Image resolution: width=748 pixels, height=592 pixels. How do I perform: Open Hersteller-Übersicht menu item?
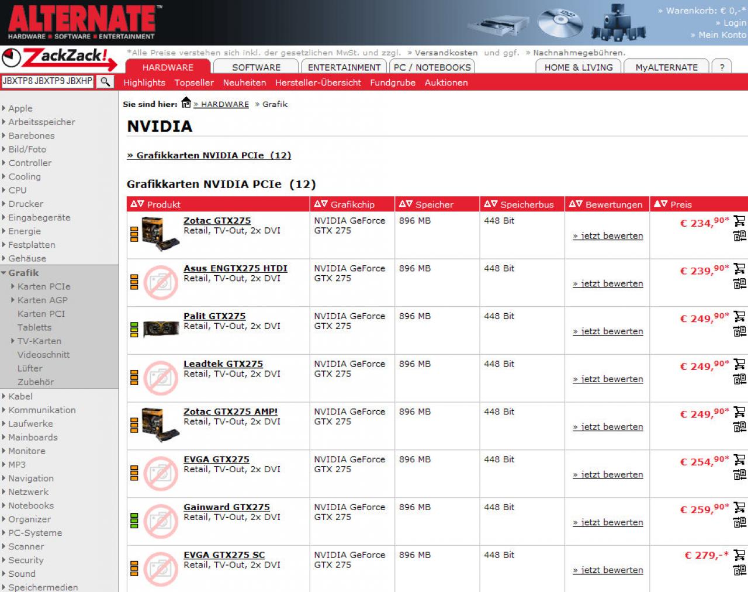(x=318, y=83)
